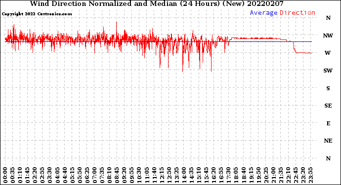Click the 11:40 time label

(x=154, y=175)
